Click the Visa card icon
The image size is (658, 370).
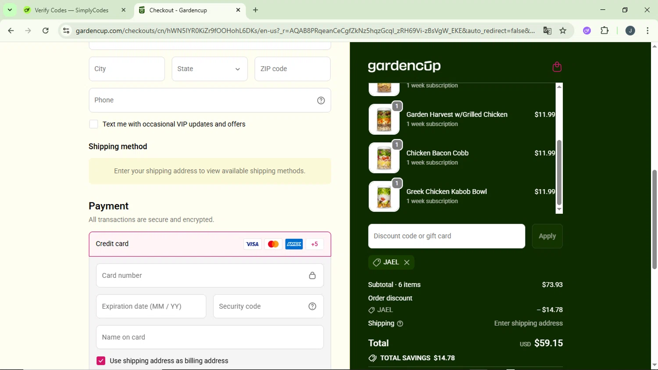point(252,244)
